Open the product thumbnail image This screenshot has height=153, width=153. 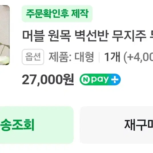point(5,35)
